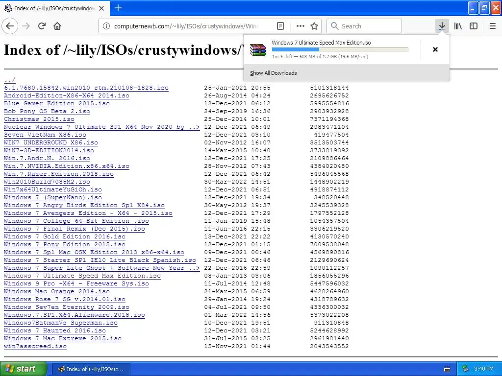The width and height of the screenshot is (502, 376).
Task: Open Win2010Build7085M2.iso link
Action: (x=47, y=182)
